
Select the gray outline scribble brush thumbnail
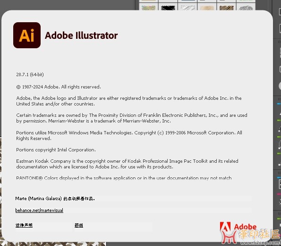pos(246,8)
